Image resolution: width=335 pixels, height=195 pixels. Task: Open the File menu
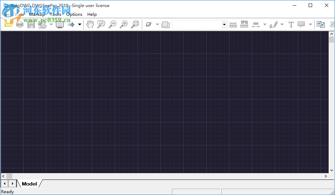tap(6, 14)
